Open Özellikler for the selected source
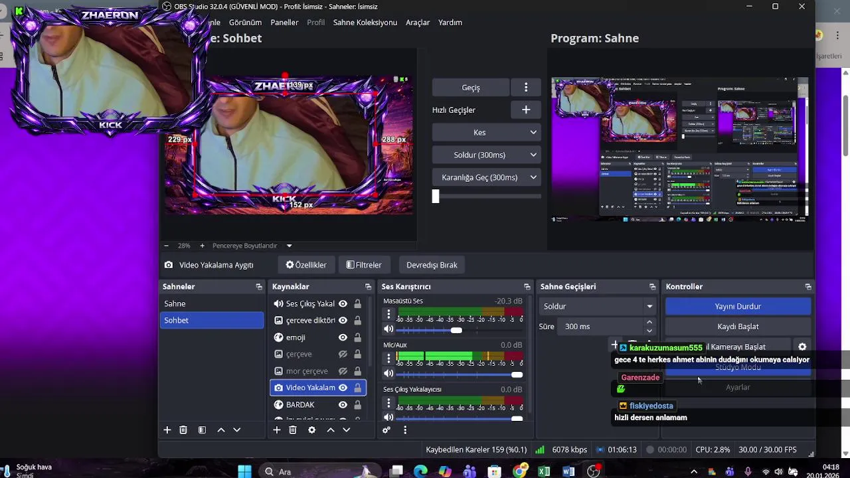The width and height of the screenshot is (850, 478). click(306, 265)
